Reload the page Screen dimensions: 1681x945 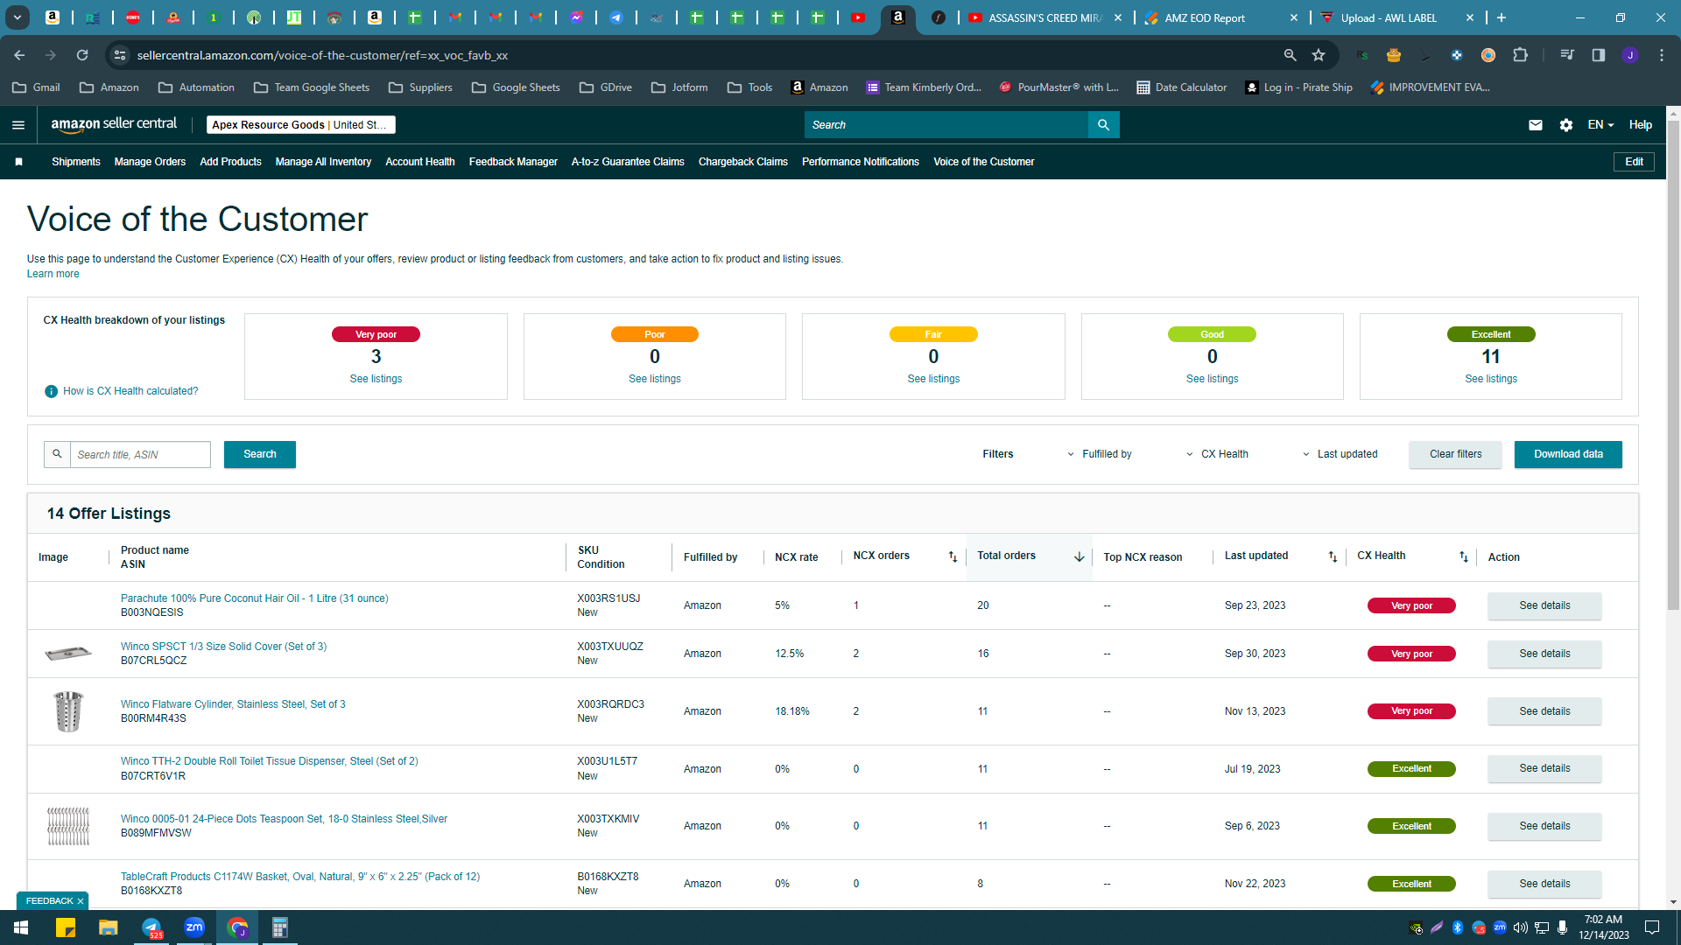(82, 55)
